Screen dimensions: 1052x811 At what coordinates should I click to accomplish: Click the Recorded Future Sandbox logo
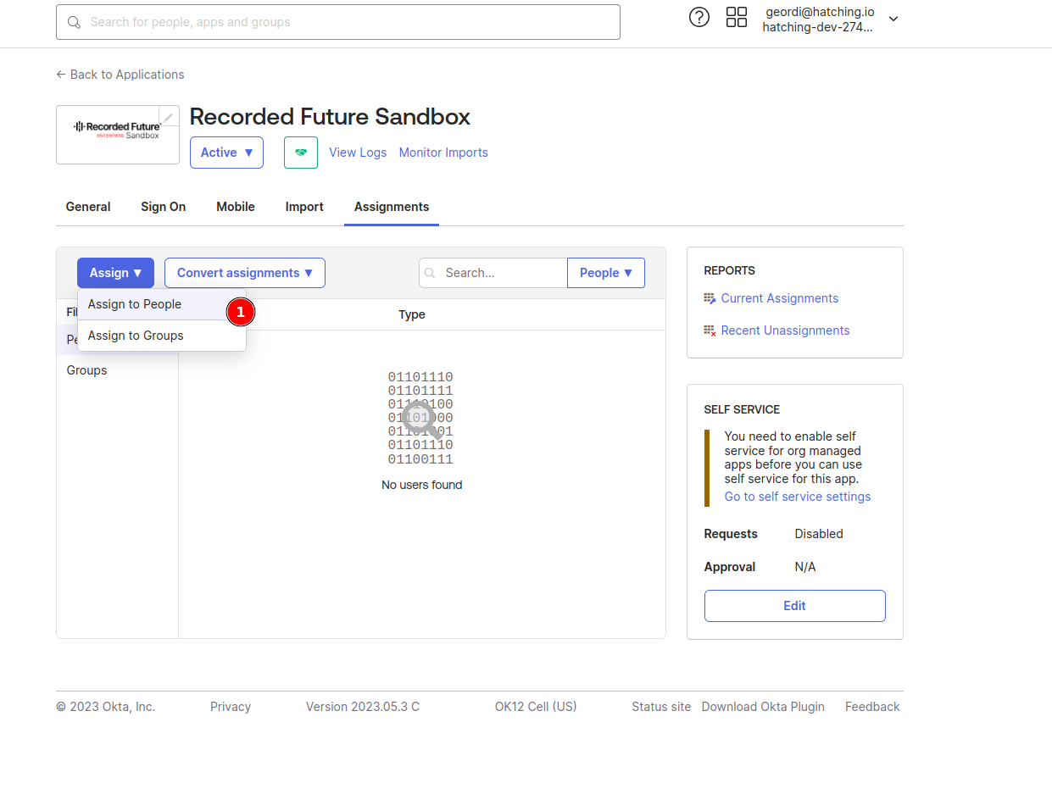pyautogui.click(x=117, y=131)
